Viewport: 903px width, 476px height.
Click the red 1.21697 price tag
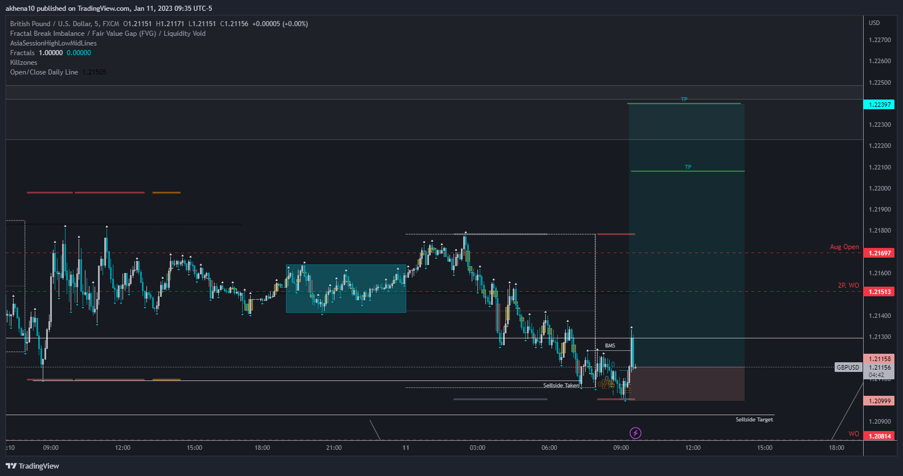pos(879,253)
